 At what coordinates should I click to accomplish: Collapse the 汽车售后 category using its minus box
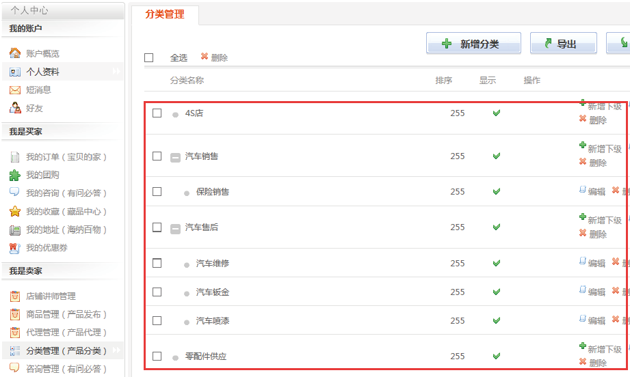tap(175, 229)
